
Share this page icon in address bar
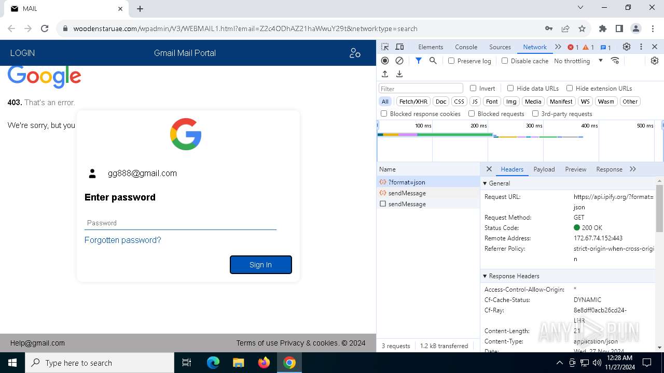click(x=565, y=28)
